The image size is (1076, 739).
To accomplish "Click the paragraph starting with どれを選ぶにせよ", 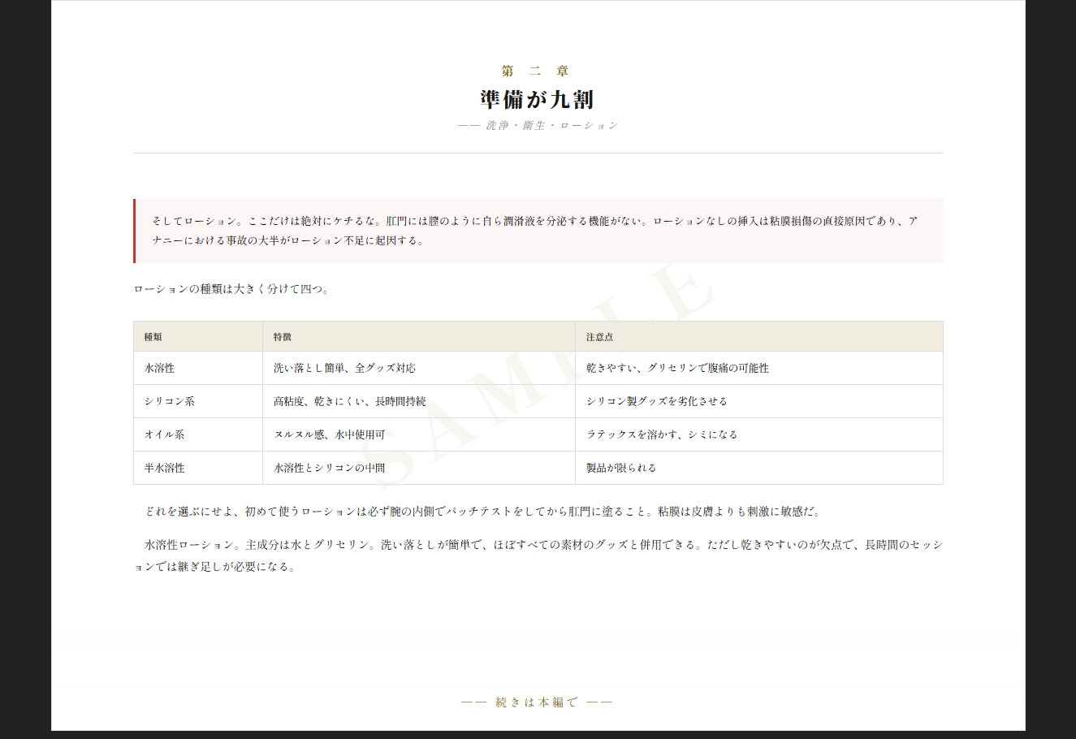I will 483,512.
